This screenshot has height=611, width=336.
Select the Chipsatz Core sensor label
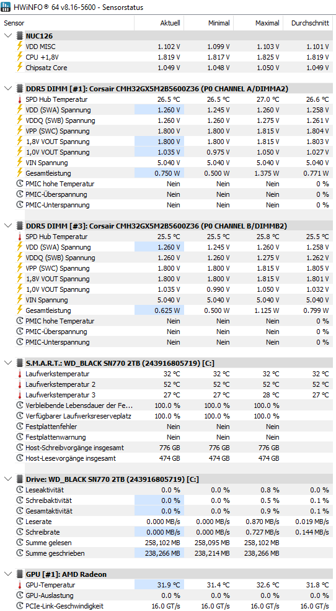coord(46,68)
